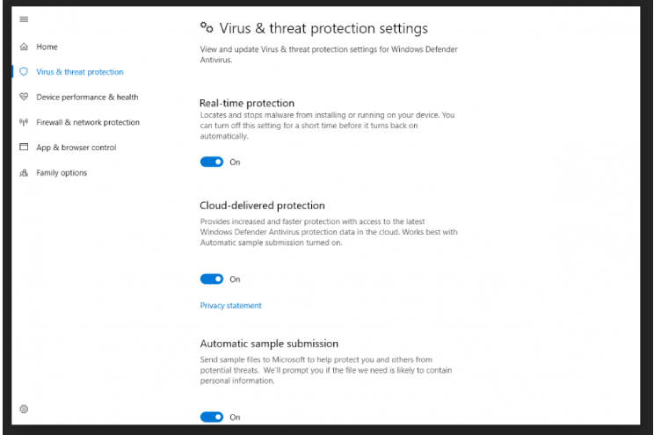Open Settings via the bottom-left gear icon
This screenshot has width=654, height=435.
click(x=24, y=409)
